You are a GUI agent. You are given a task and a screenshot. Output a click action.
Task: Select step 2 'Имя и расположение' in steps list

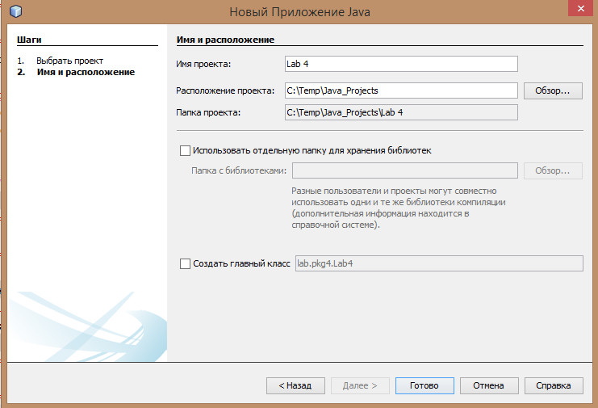86,72
